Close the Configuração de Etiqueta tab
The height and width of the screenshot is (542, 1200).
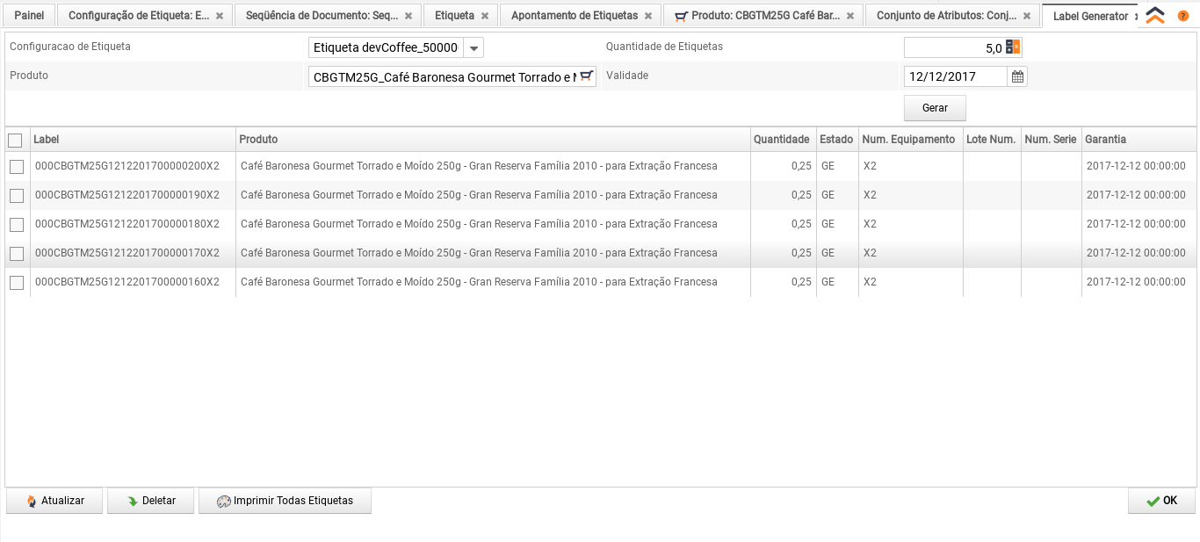220,16
